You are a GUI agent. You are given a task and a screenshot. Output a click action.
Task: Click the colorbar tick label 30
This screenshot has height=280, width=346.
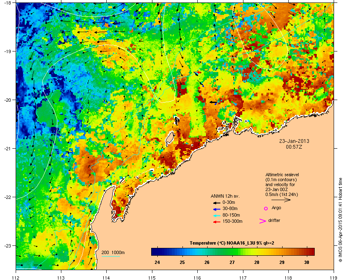click(x=307, y=262)
